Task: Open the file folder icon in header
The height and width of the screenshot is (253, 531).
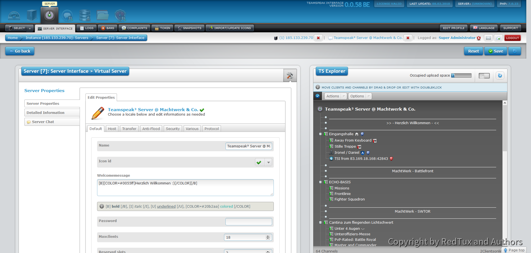Action: tap(103, 15)
